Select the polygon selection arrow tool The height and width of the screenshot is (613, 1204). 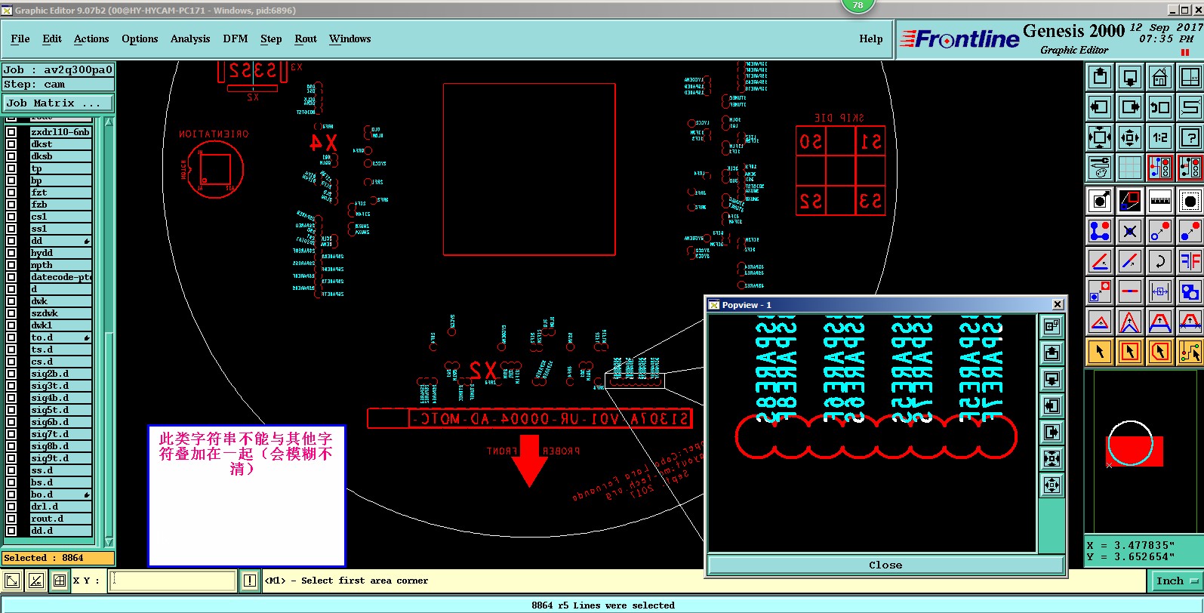(1160, 352)
